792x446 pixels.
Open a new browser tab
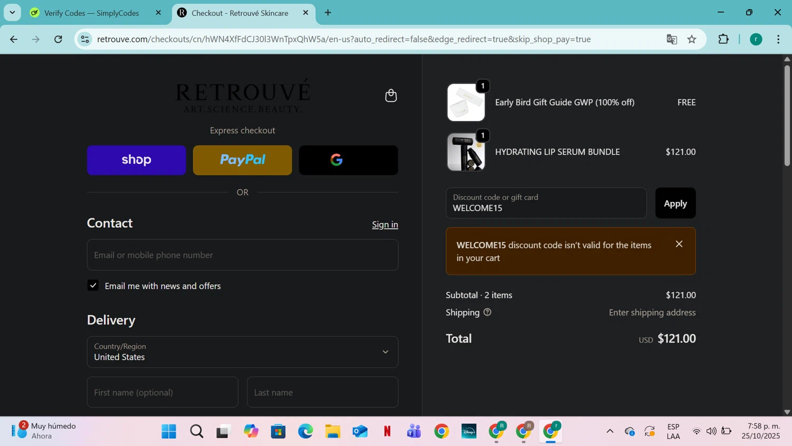click(x=328, y=13)
